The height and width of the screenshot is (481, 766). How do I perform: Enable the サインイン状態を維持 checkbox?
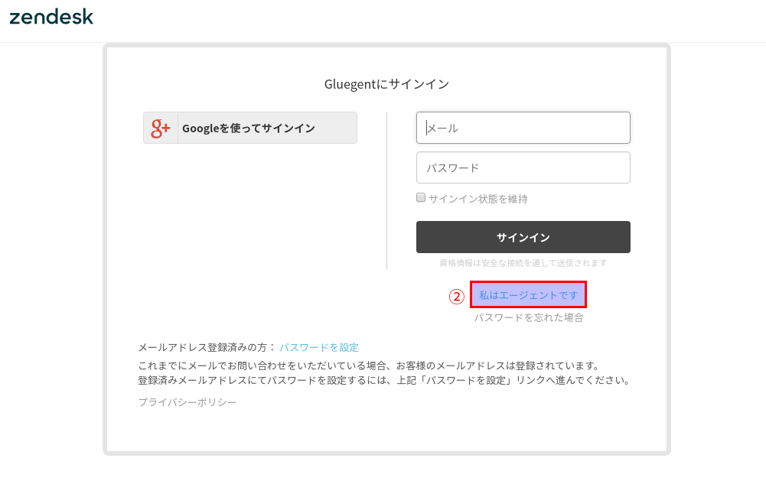click(x=421, y=197)
